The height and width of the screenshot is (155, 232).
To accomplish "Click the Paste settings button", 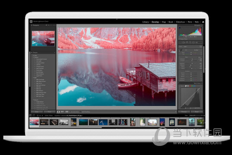I will pyautogui.click(x=50, y=112).
